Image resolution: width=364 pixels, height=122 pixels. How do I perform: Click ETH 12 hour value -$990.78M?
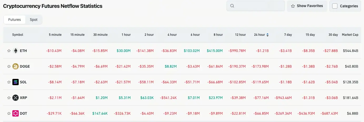pyautogui.click(x=237, y=51)
